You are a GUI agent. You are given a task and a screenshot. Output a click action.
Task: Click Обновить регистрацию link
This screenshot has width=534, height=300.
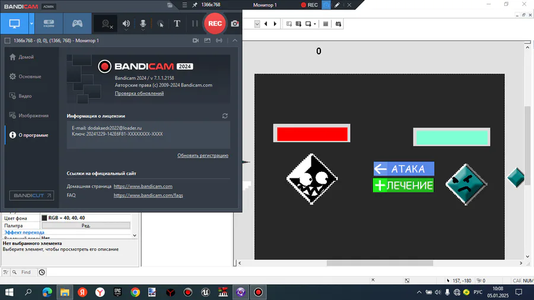(203, 155)
